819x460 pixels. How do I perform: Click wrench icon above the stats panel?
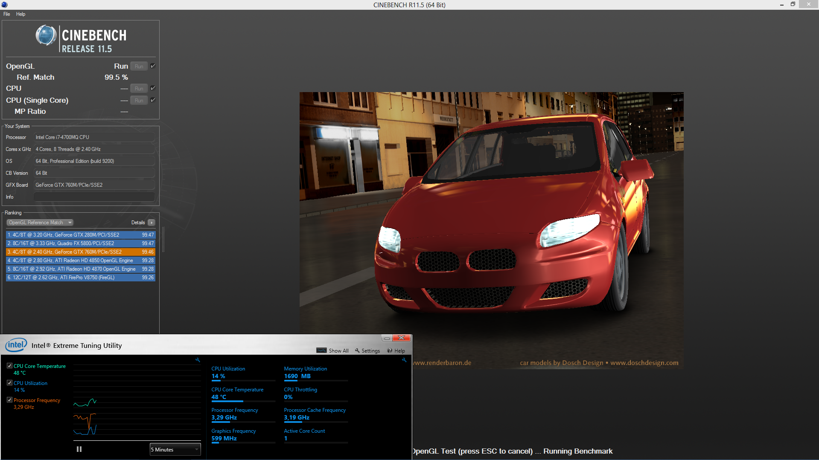point(404,360)
